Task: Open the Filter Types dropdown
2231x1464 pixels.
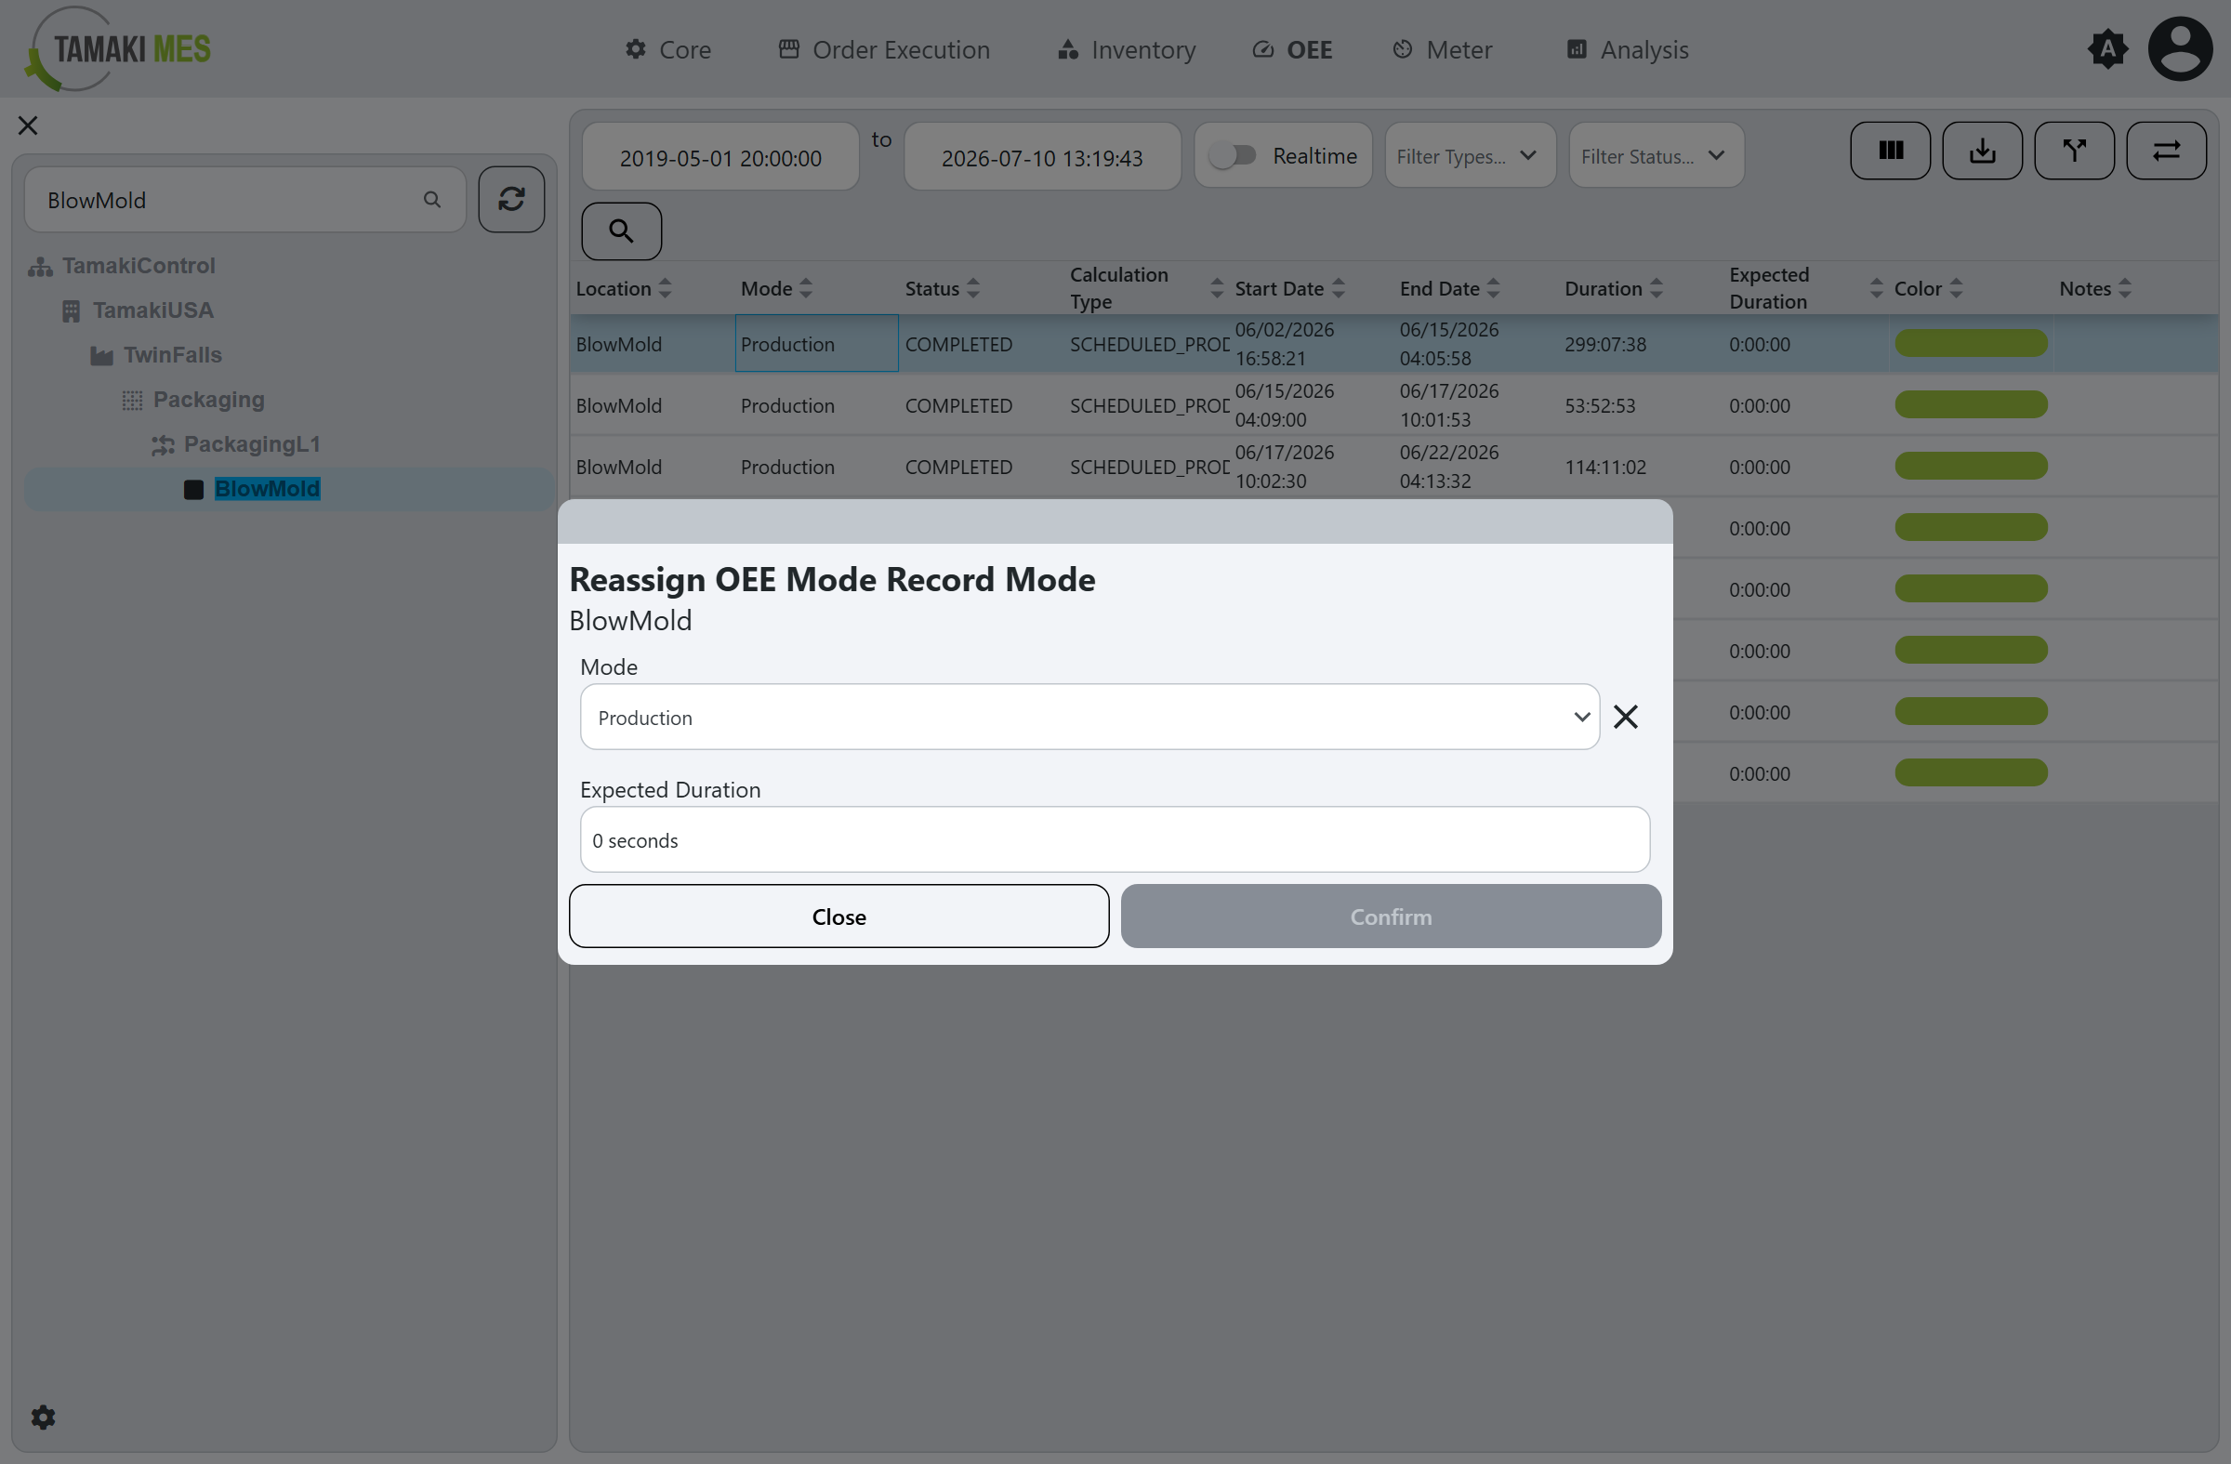Action: point(1469,155)
